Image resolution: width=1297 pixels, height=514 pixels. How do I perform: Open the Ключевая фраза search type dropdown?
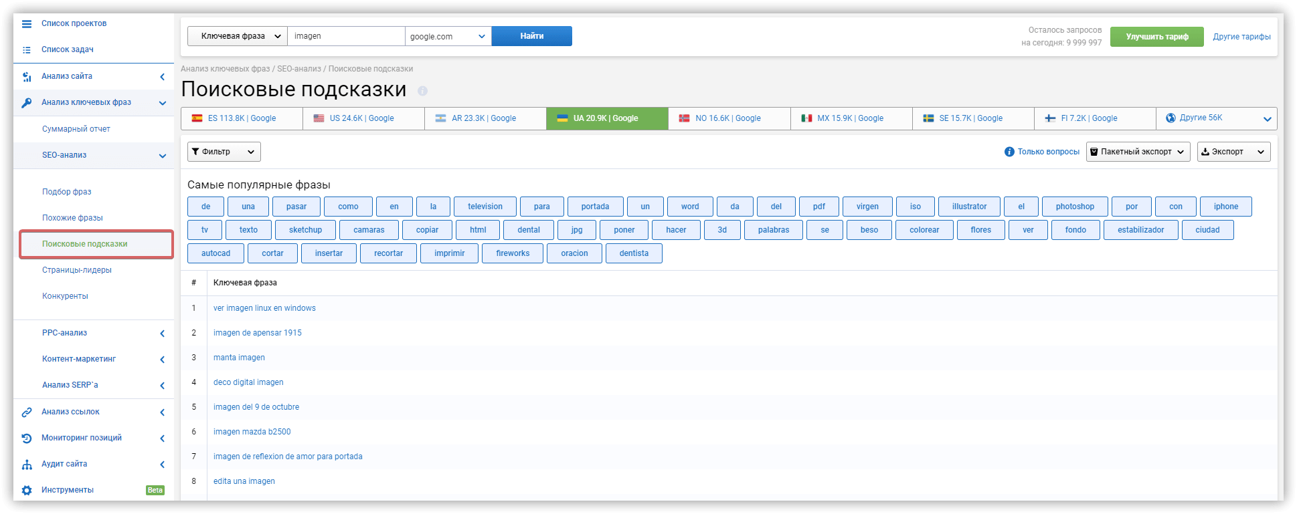[x=237, y=36]
